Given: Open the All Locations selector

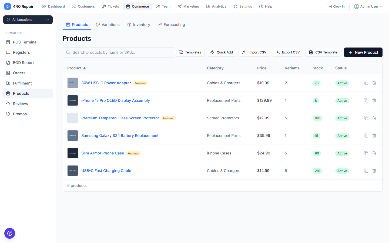Looking at the screenshot, I should coord(28,19).
